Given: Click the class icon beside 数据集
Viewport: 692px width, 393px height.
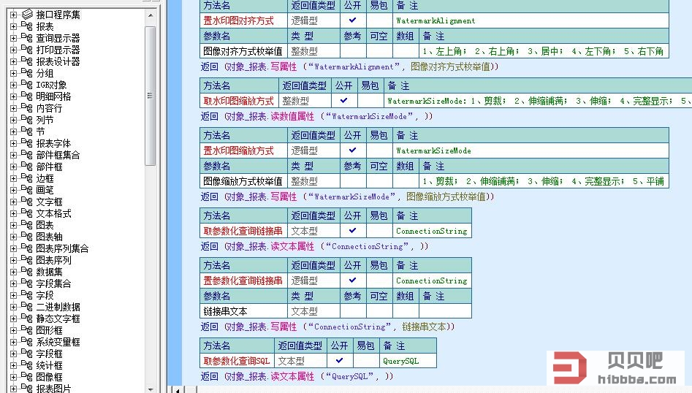Looking at the screenshot, I should (27, 272).
